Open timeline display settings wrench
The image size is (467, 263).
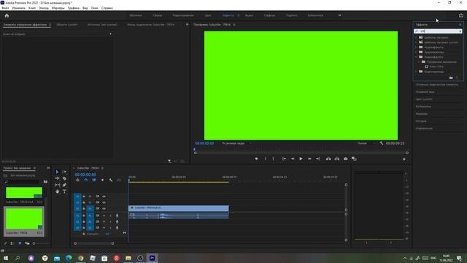[111, 180]
